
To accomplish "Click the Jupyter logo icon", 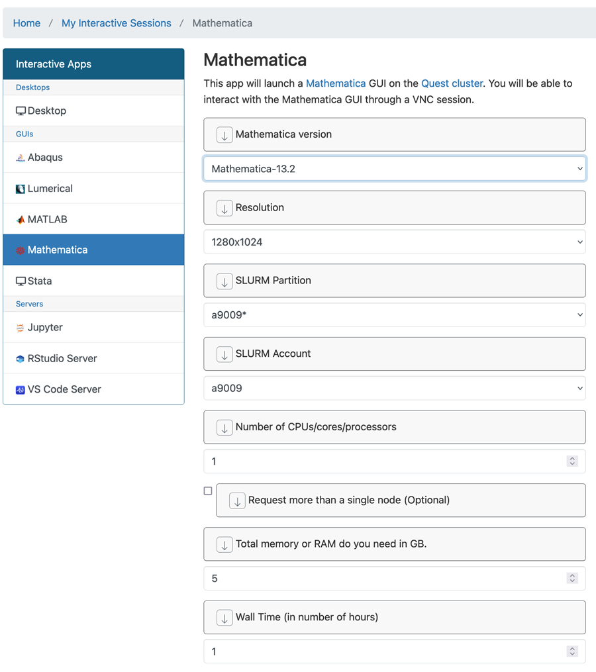I will pyautogui.click(x=21, y=328).
